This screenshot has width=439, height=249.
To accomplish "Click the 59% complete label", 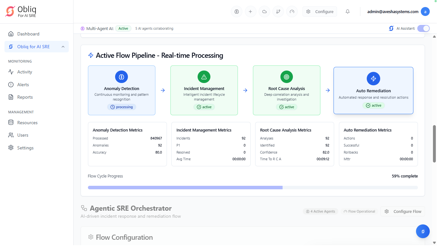I will [405, 176].
